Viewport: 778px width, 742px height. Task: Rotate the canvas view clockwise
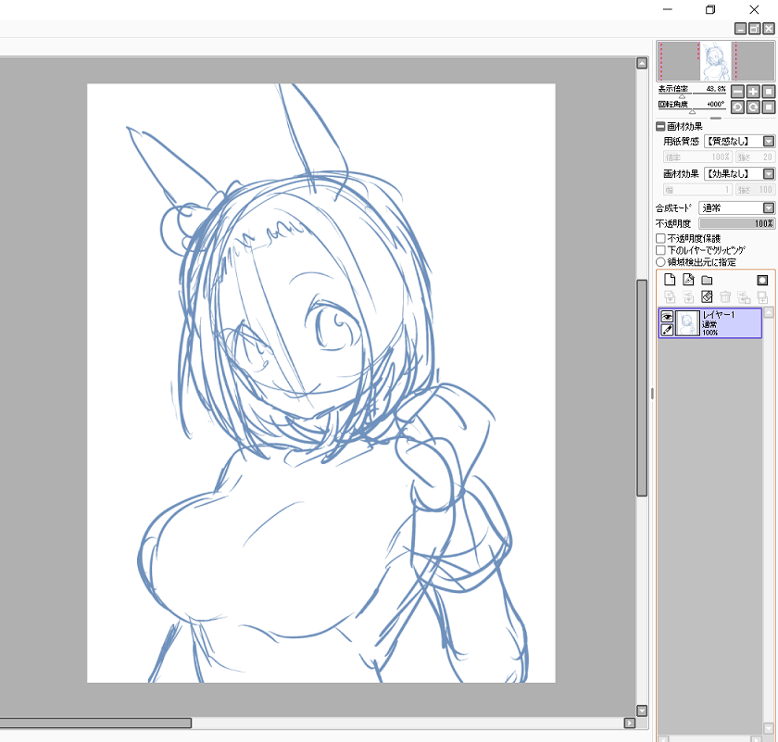coord(753,107)
